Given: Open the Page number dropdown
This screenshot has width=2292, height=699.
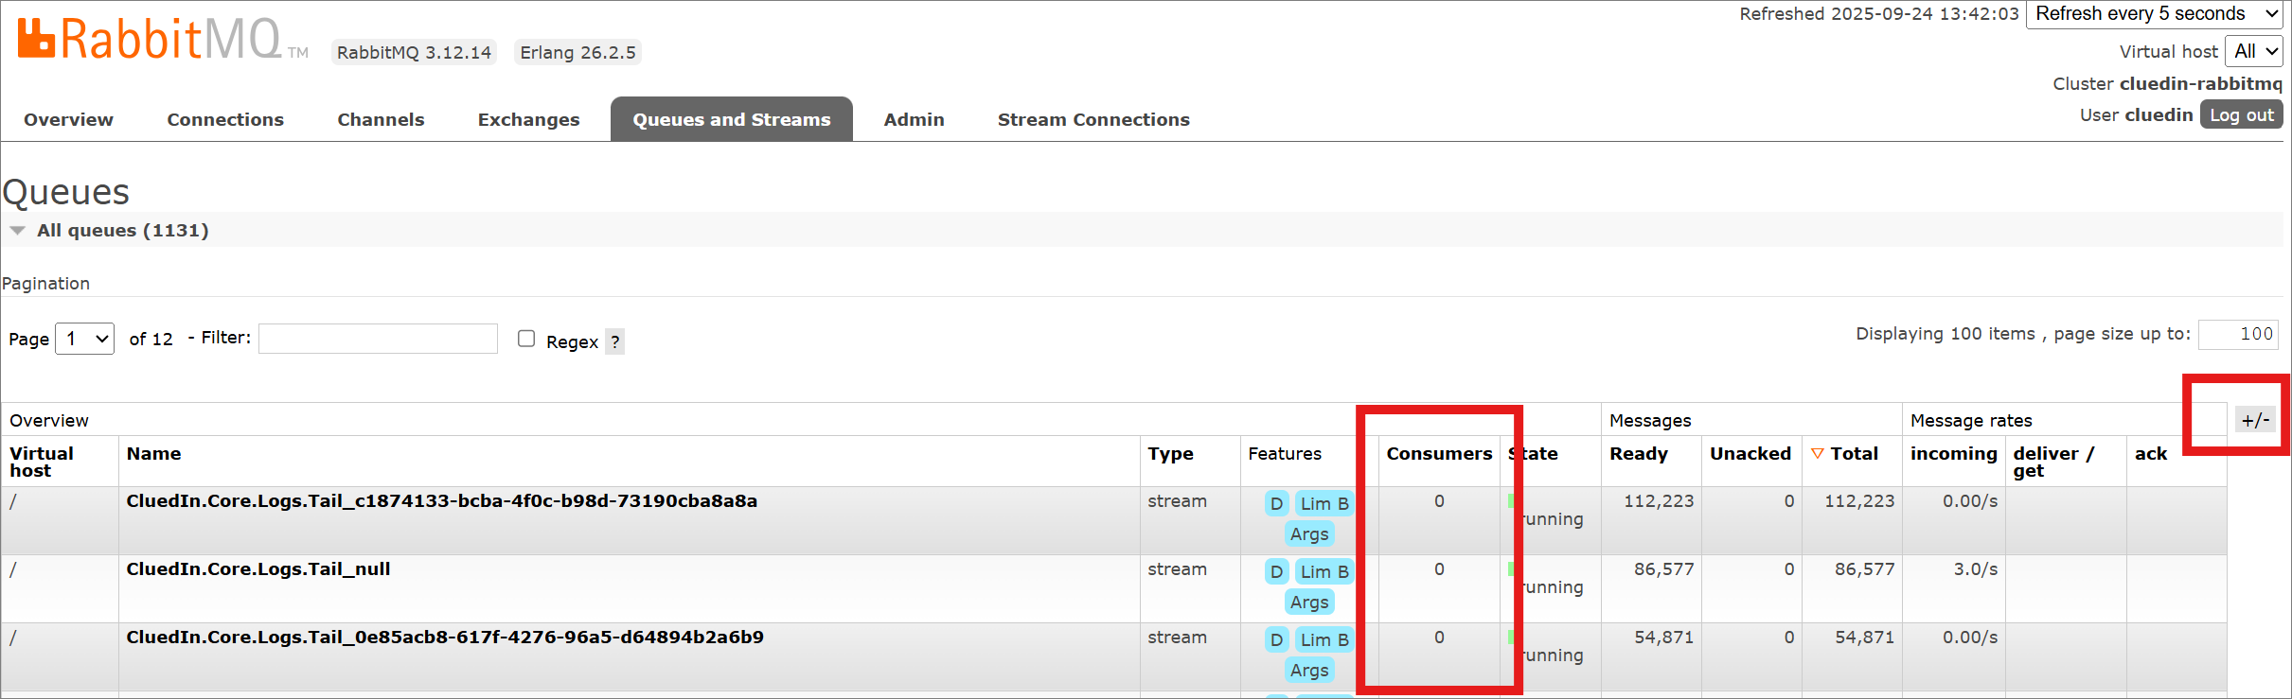Looking at the screenshot, I should tap(85, 339).
